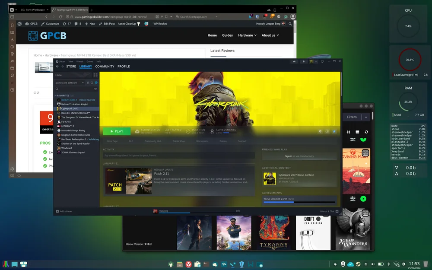This screenshot has height=270, width=432.
Task: Expand the Filters dropdown in Heroic
Action: pos(366,117)
